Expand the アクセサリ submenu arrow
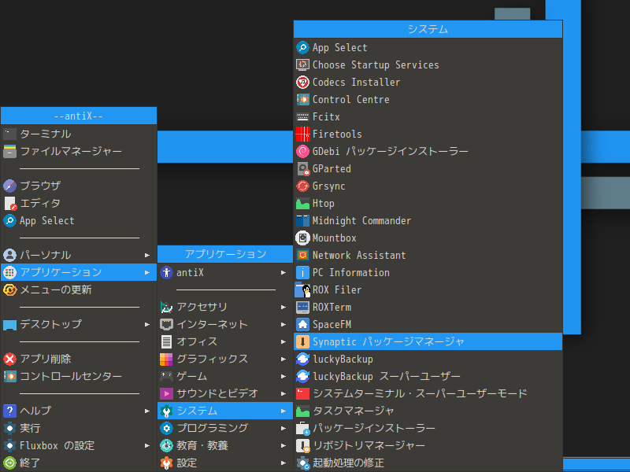The image size is (630, 472). tap(283, 307)
